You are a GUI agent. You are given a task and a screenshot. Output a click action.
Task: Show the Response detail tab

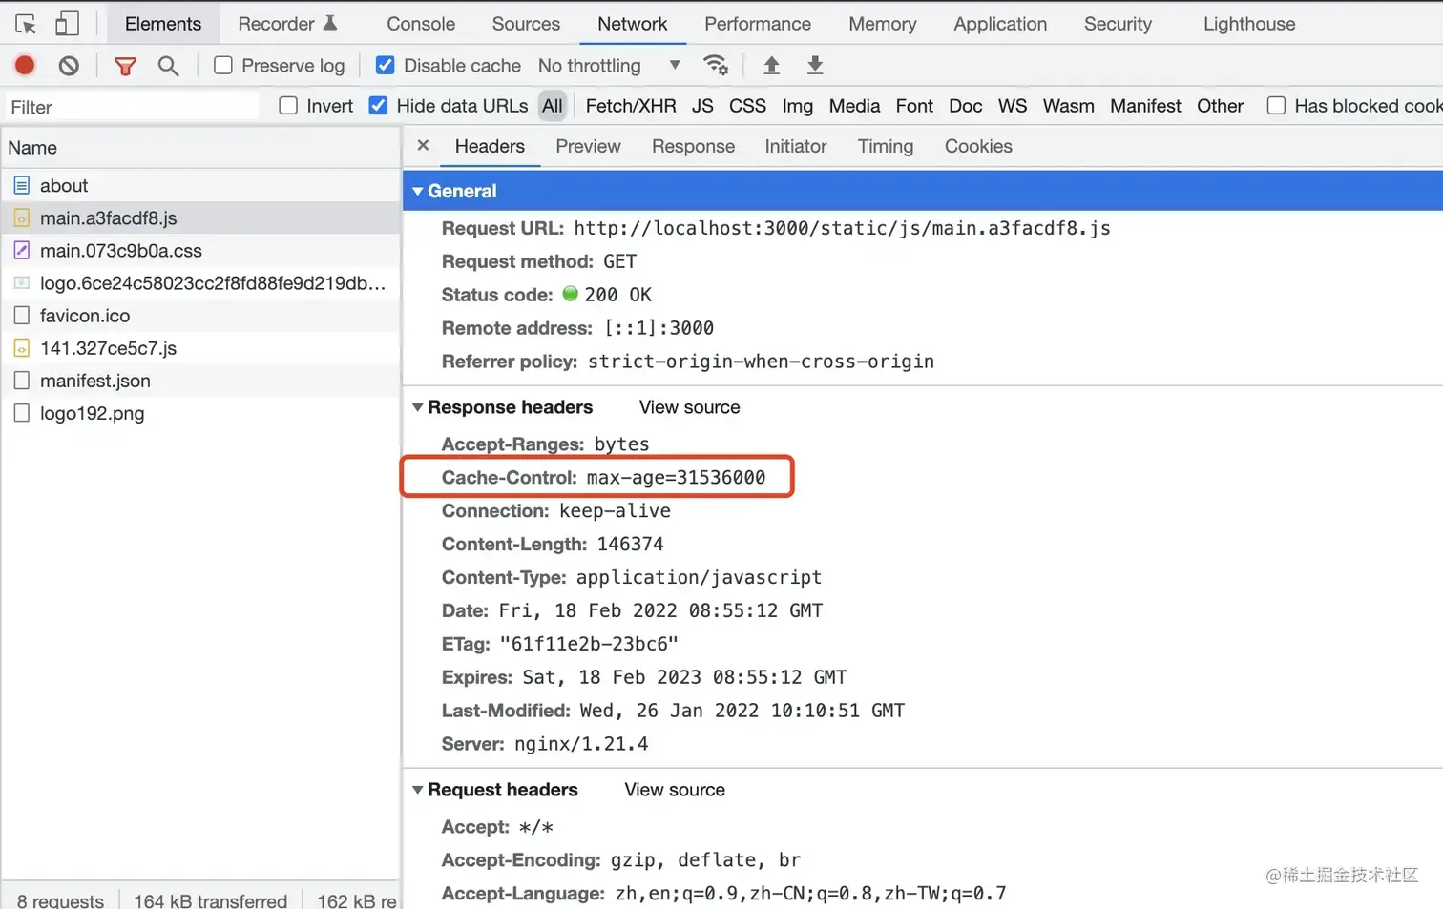(x=694, y=146)
